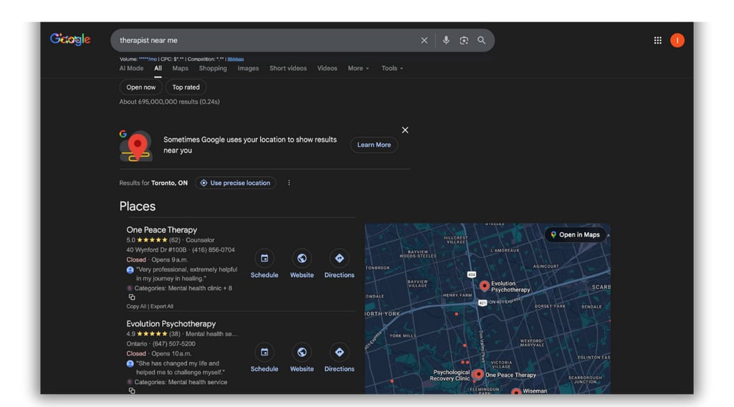Image resolution: width=734 pixels, height=407 pixels.
Task: Schedule with One Peace Therapy
Action: coord(264,264)
